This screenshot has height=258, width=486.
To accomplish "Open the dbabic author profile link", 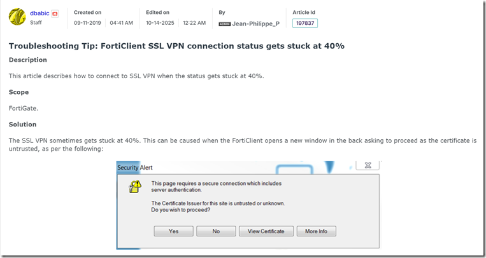I will pyautogui.click(x=39, y=13).
